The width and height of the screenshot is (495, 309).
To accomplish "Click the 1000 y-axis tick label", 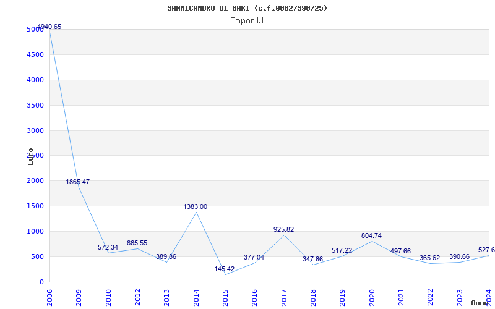I will click(x=35, y=231).
